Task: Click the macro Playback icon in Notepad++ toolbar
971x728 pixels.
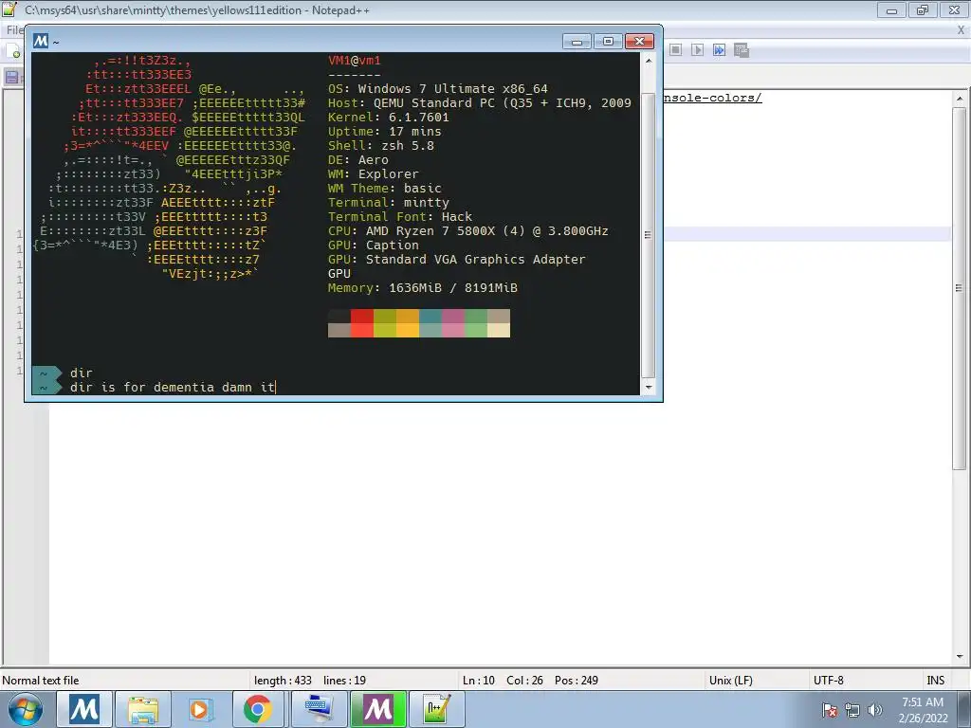Action: (697, 50)
